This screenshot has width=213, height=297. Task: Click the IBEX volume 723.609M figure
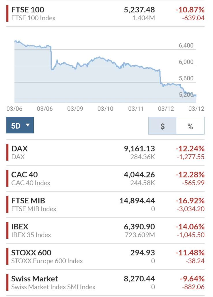tap(139, 235)
